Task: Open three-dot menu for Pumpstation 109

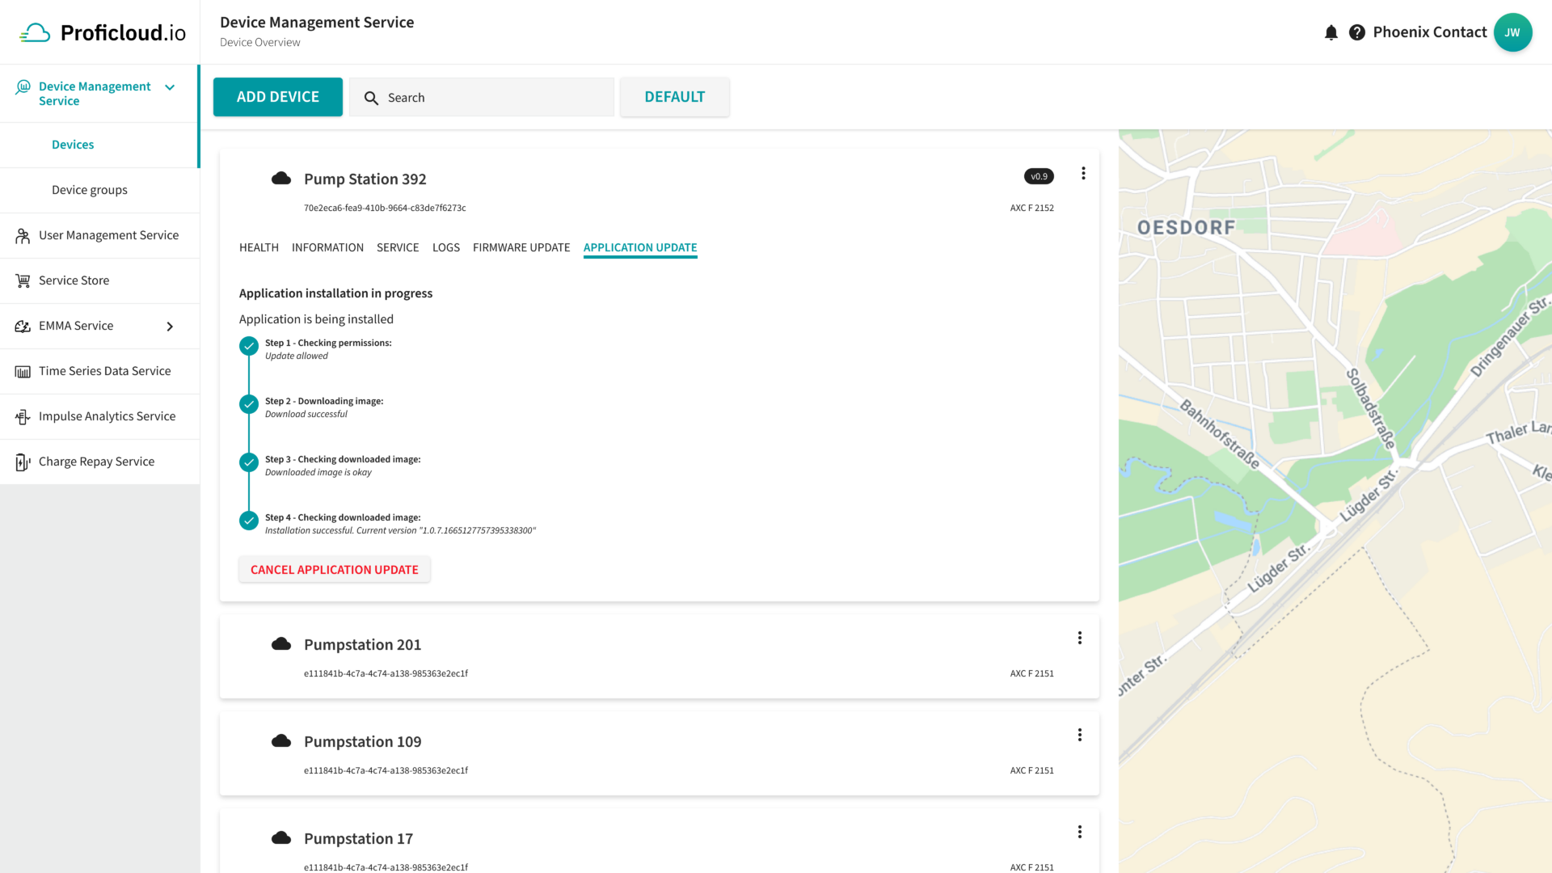Action: coord(1079,736)
